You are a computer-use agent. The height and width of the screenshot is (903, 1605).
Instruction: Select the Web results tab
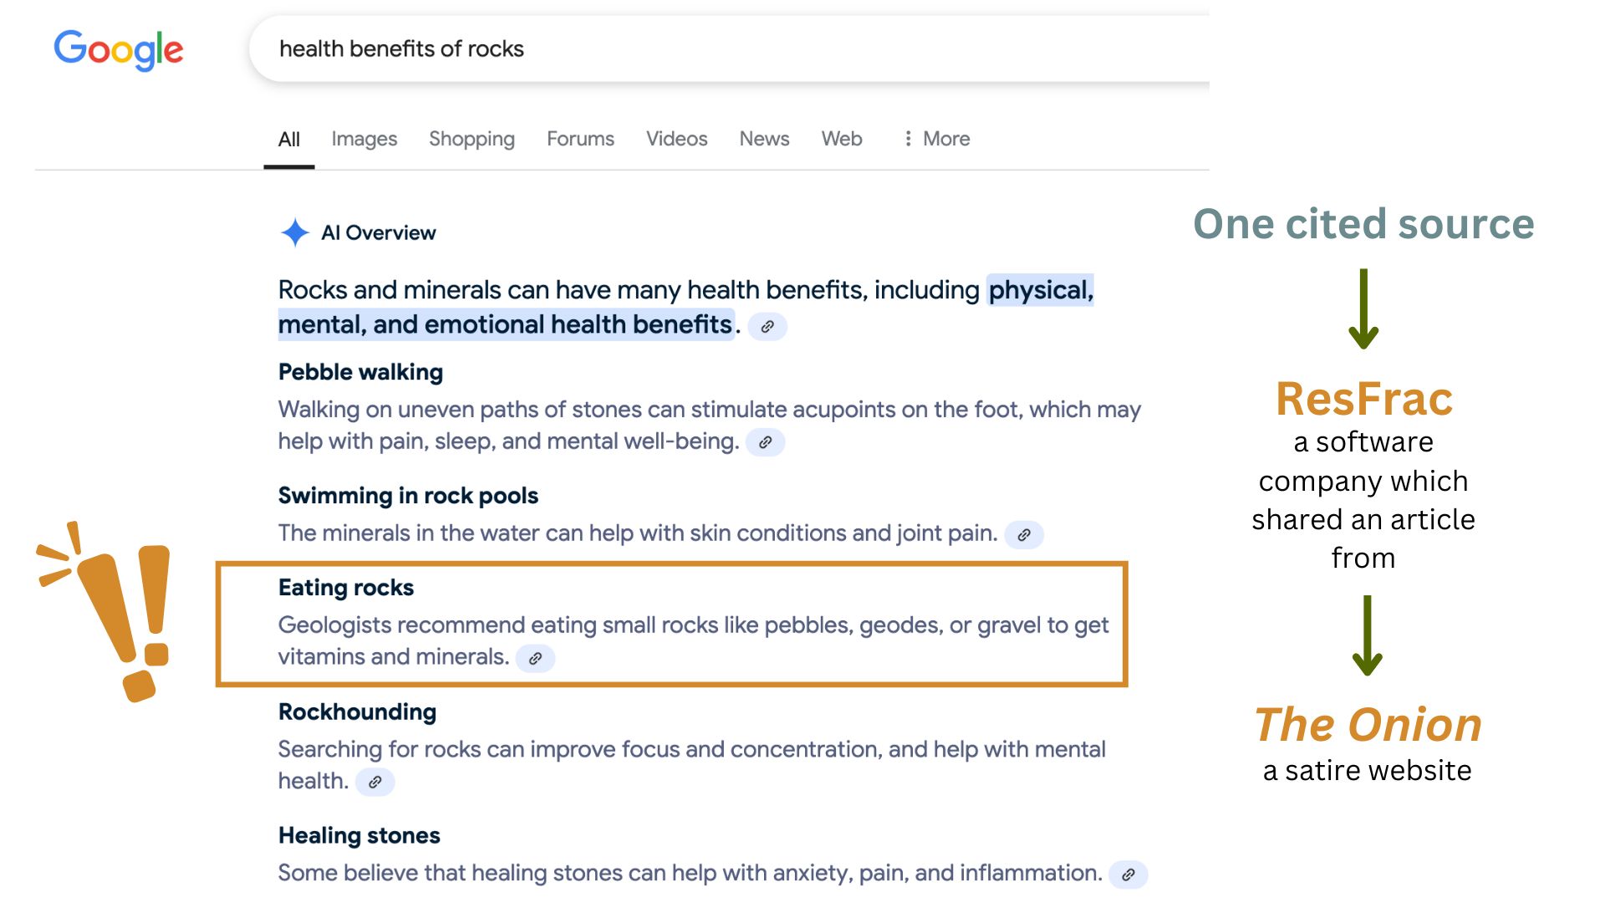pyautogui.click(x=841, y=139)
